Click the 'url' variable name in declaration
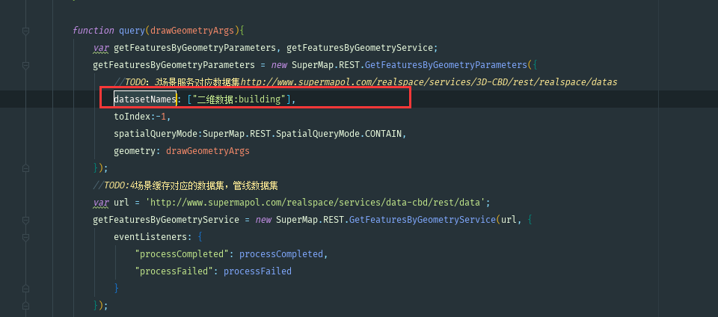The width and height of the screenshot is (718, 317). click(x=121, y=202)
